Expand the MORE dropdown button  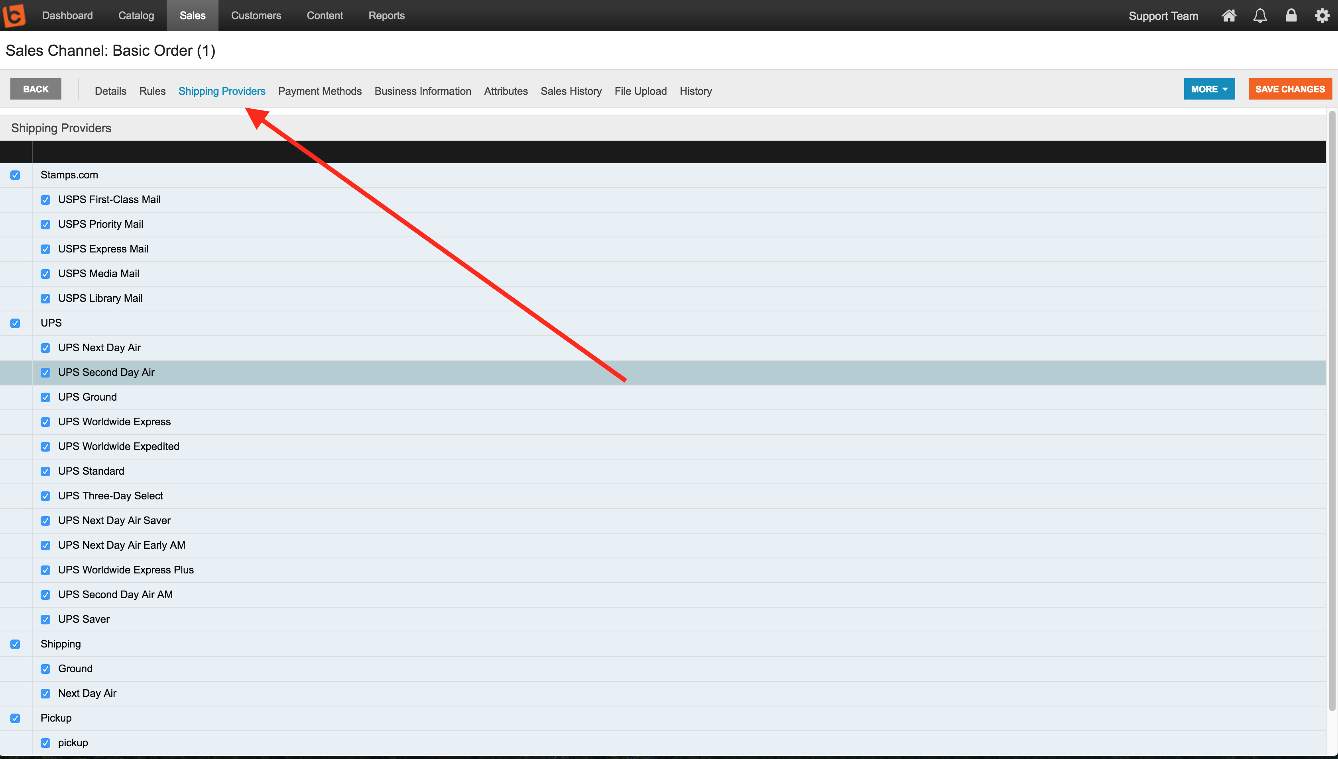pos(1209,89)
